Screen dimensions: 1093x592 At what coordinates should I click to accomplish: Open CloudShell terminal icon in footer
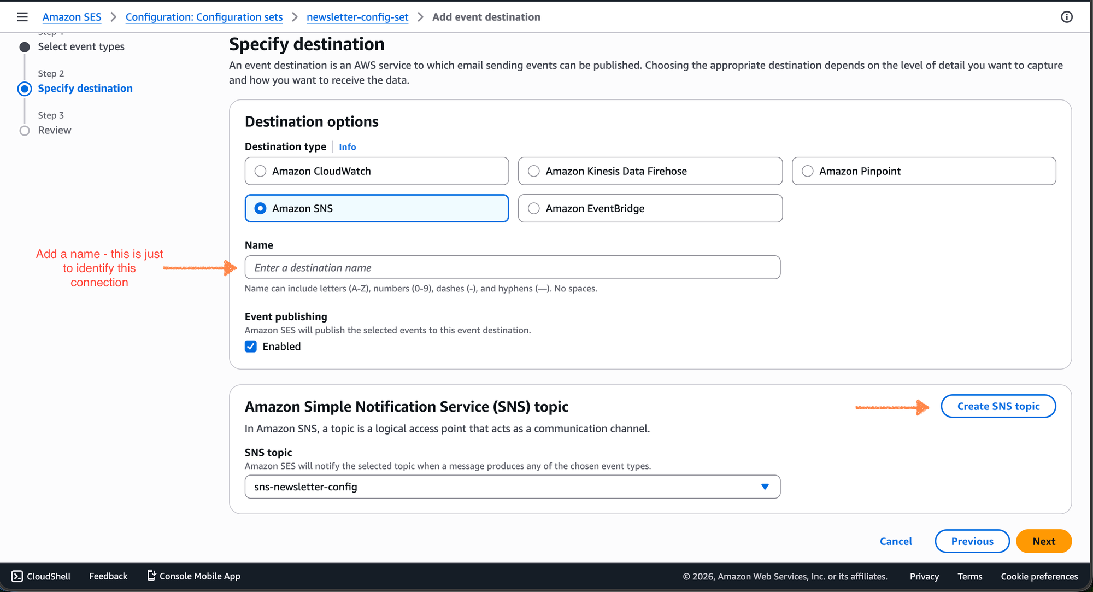point(17,576)
